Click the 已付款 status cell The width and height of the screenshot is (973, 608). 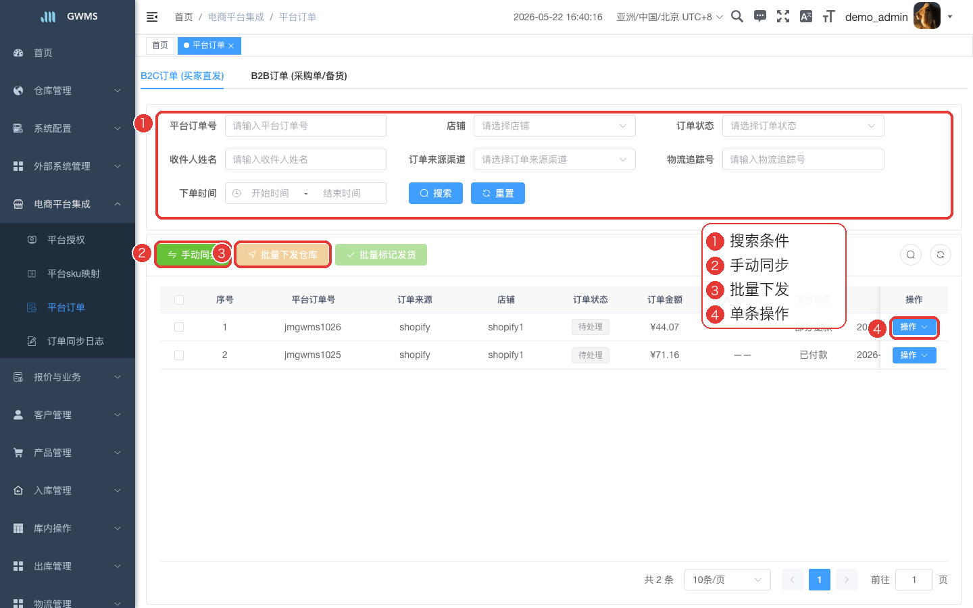pyautogui.click(x=814, y=355)
